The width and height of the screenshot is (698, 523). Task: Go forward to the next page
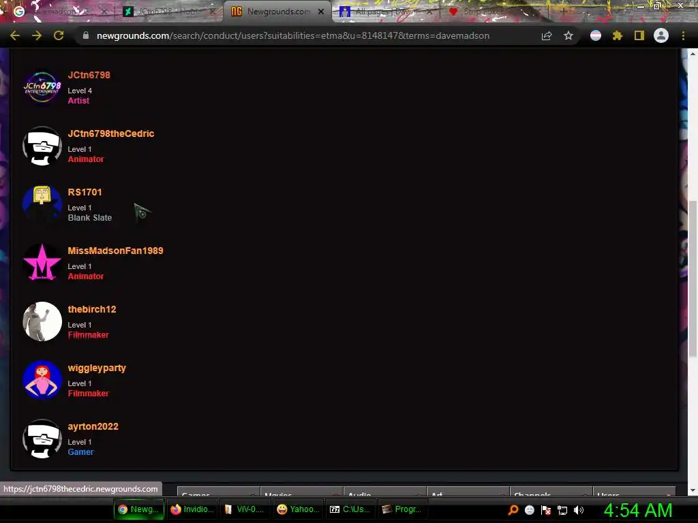(x=37, y=35)
